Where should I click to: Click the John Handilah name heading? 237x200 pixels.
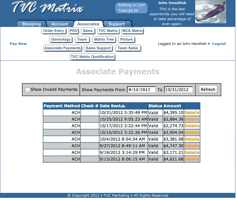click(x=172, y=3)
